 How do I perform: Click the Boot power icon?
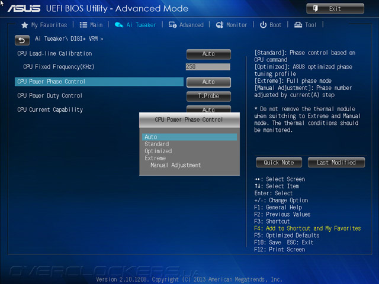click(263, 25)
